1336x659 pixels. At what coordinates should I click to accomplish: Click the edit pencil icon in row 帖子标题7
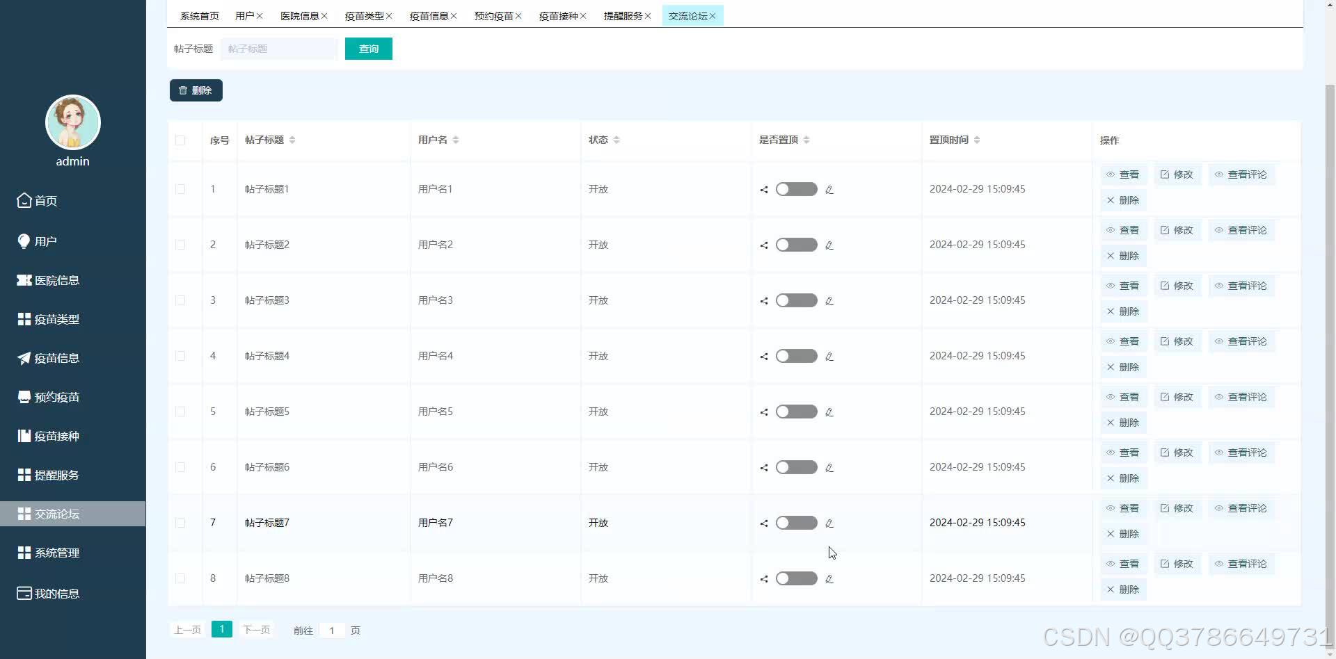click(829, 523)
